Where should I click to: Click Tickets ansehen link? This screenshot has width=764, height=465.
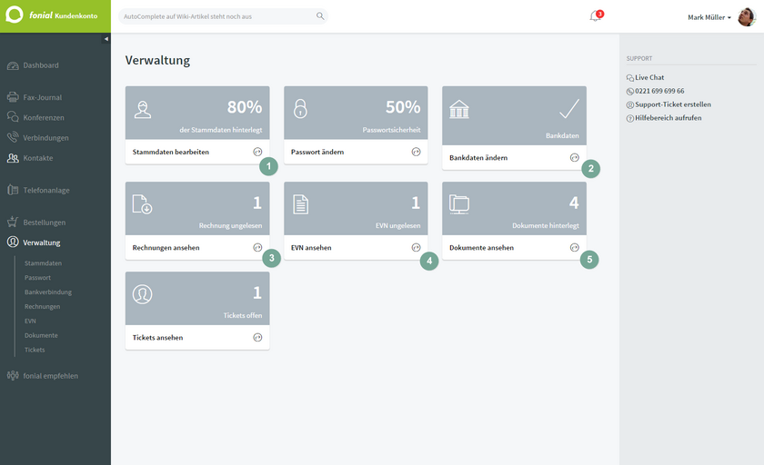157,338
